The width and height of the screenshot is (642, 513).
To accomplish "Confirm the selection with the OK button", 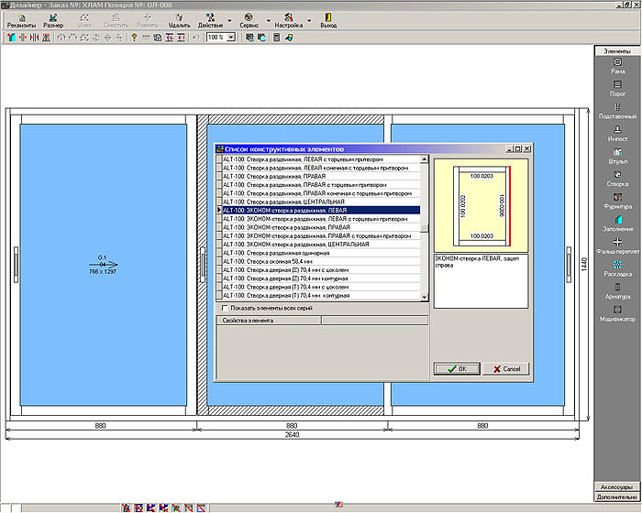I will pos(457,368).
